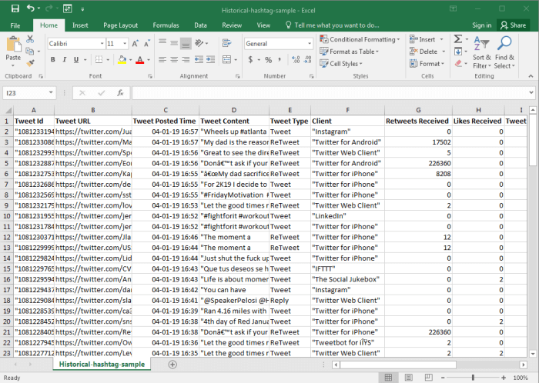Screen dimensions: 539x383
Task: Click the Cut scissors icon
Action: [30, 38]
